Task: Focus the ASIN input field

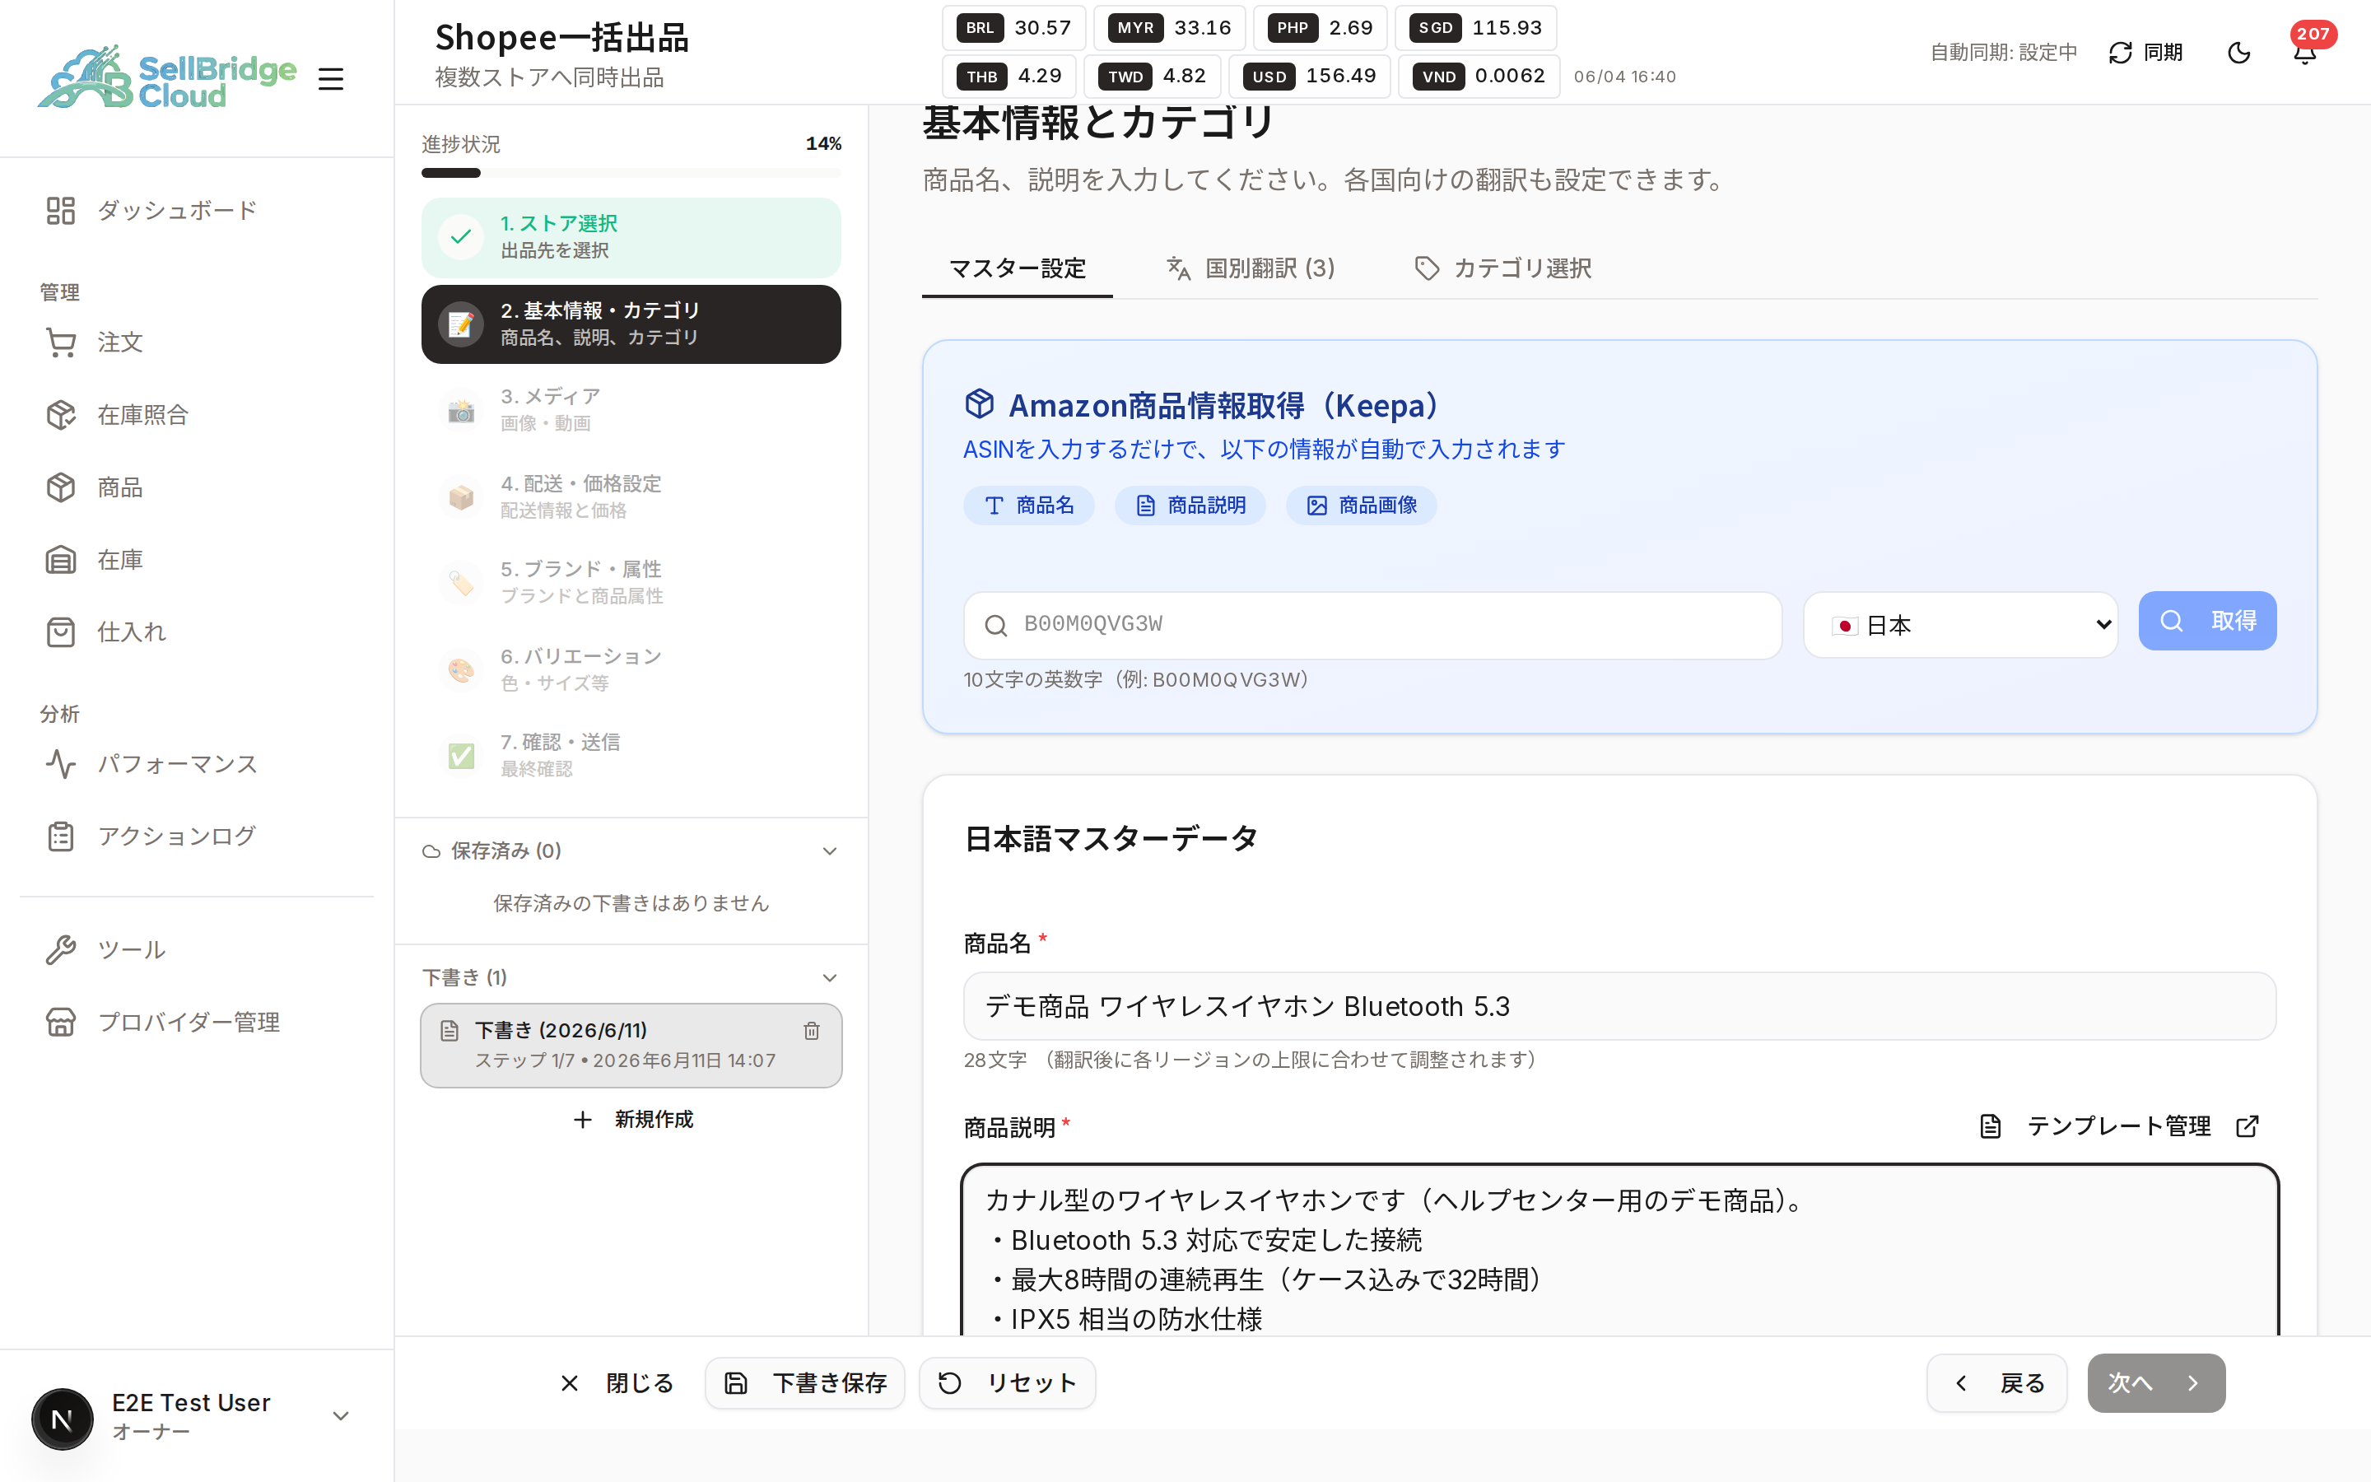Action: click(x=1372, y=624)
